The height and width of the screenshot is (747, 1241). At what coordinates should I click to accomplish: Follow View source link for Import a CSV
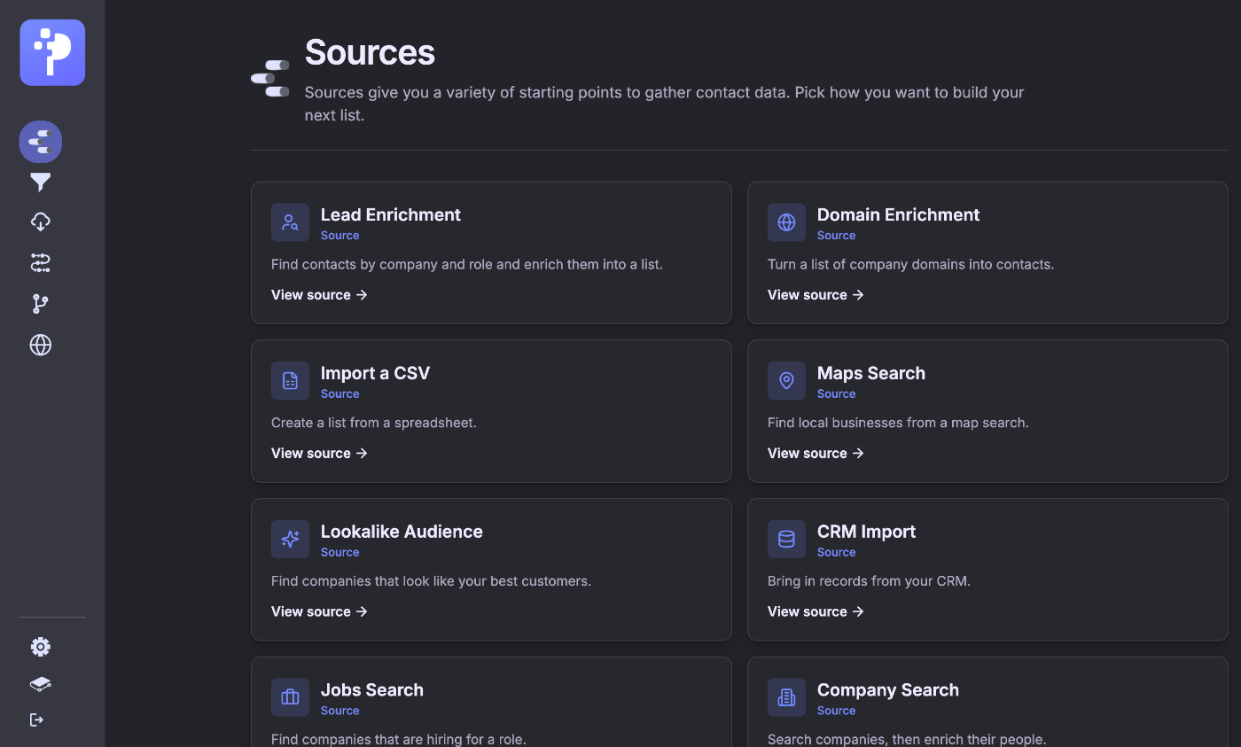click(x=319, y=454)
